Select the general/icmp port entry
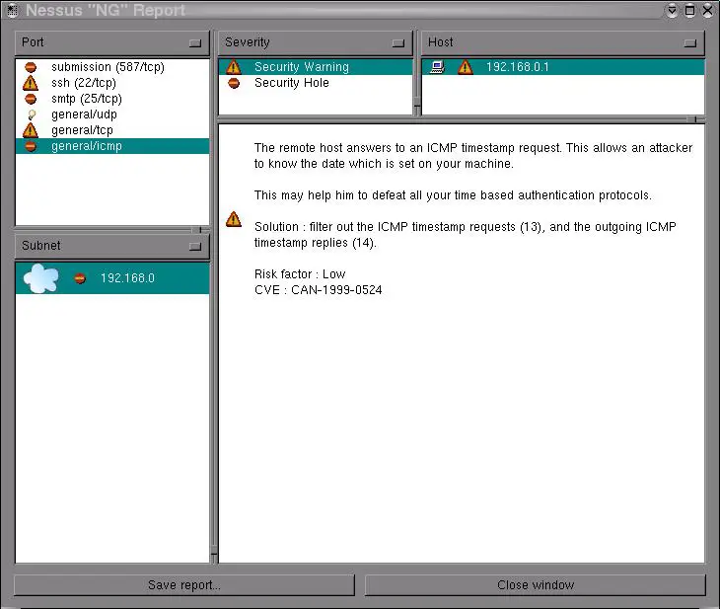 87,146
